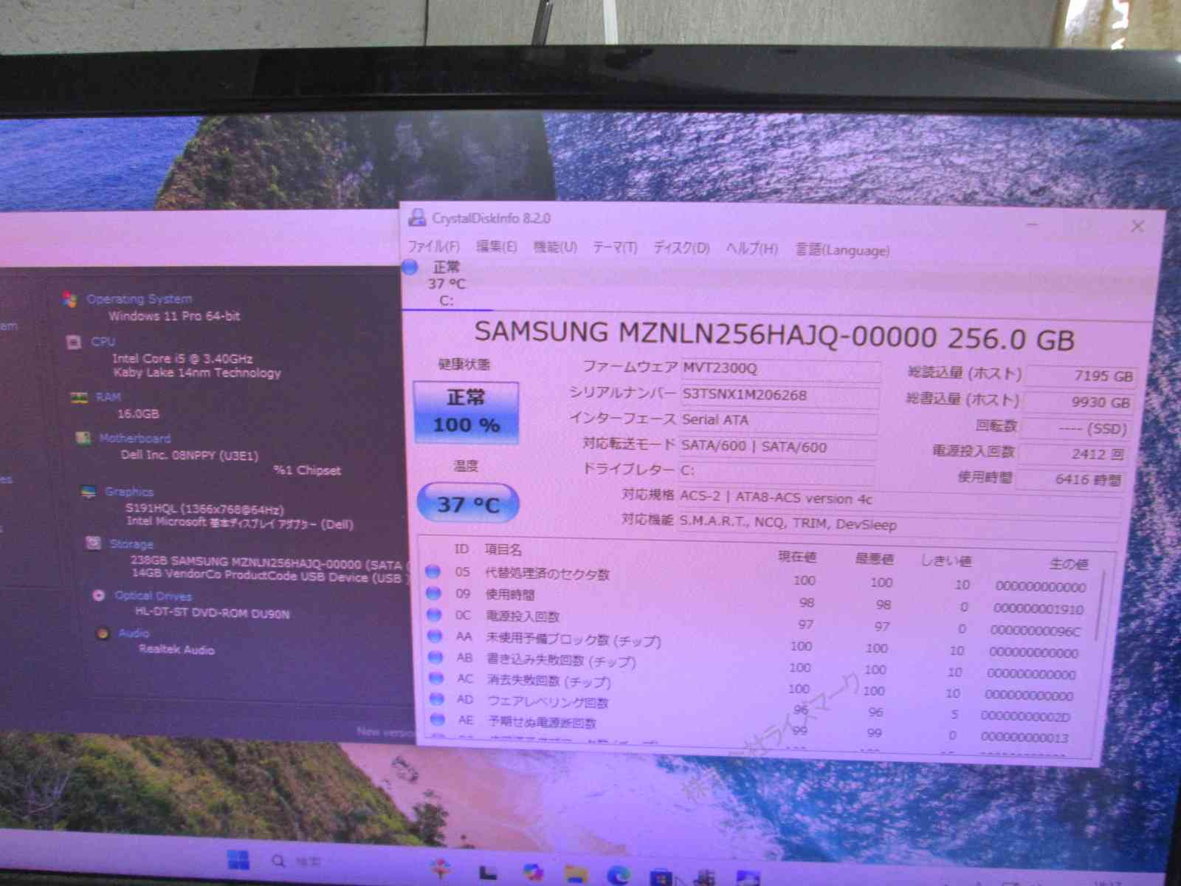Viewport: 1181px width, 886px height.
Task: Click the Storage drive icon
Action: [93, 543]
